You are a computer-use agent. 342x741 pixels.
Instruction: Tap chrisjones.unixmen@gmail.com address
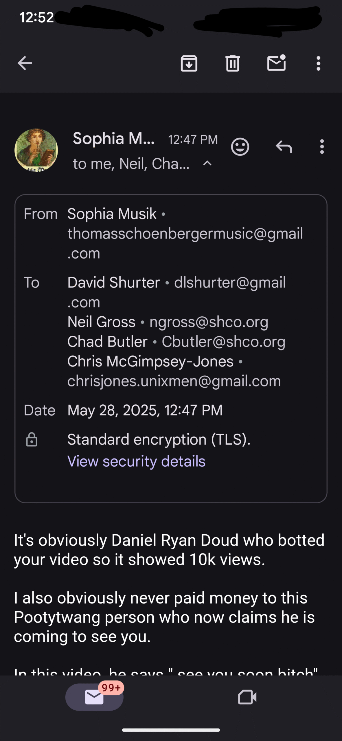coord(174,381)
